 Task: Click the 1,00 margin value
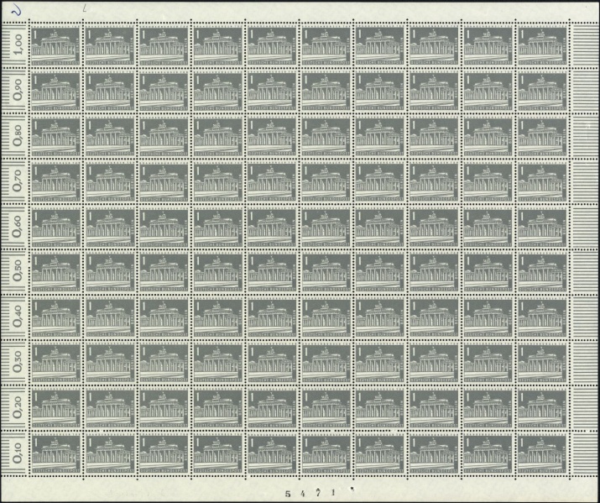[x=18, y=45]
